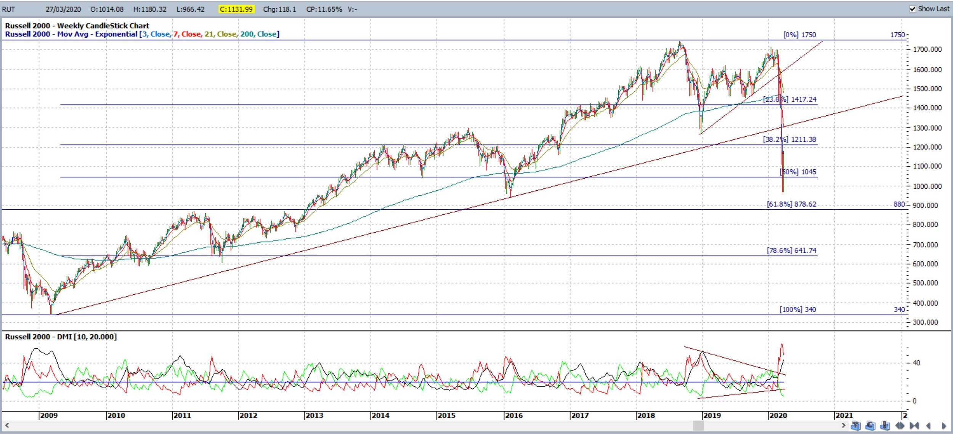Screen dimensions: 953x434
Task: Click the open value O:1014.08
Action: 107,9
